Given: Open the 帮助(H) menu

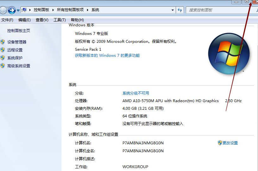Looking at the screenshot, I should pyautogui.click(x=77, y=20).
